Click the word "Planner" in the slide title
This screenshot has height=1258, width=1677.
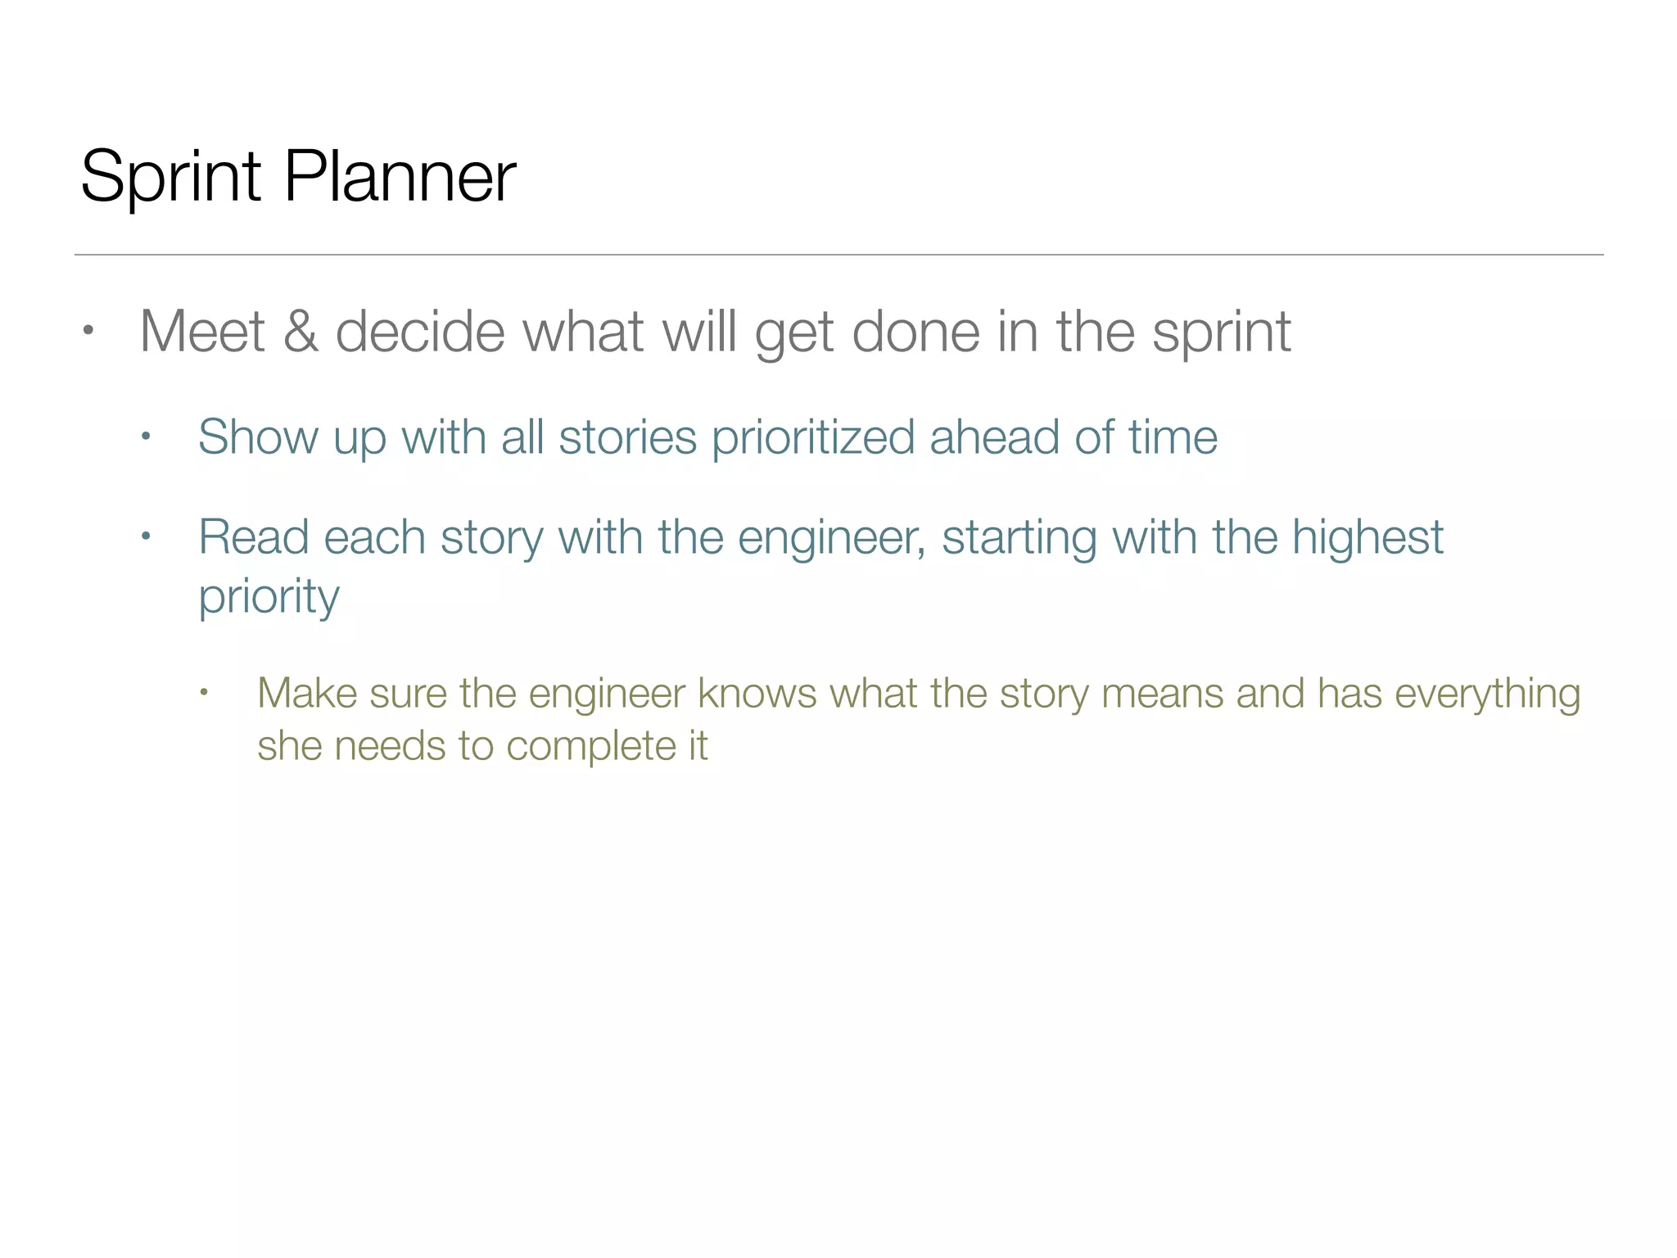coord(400,176)
